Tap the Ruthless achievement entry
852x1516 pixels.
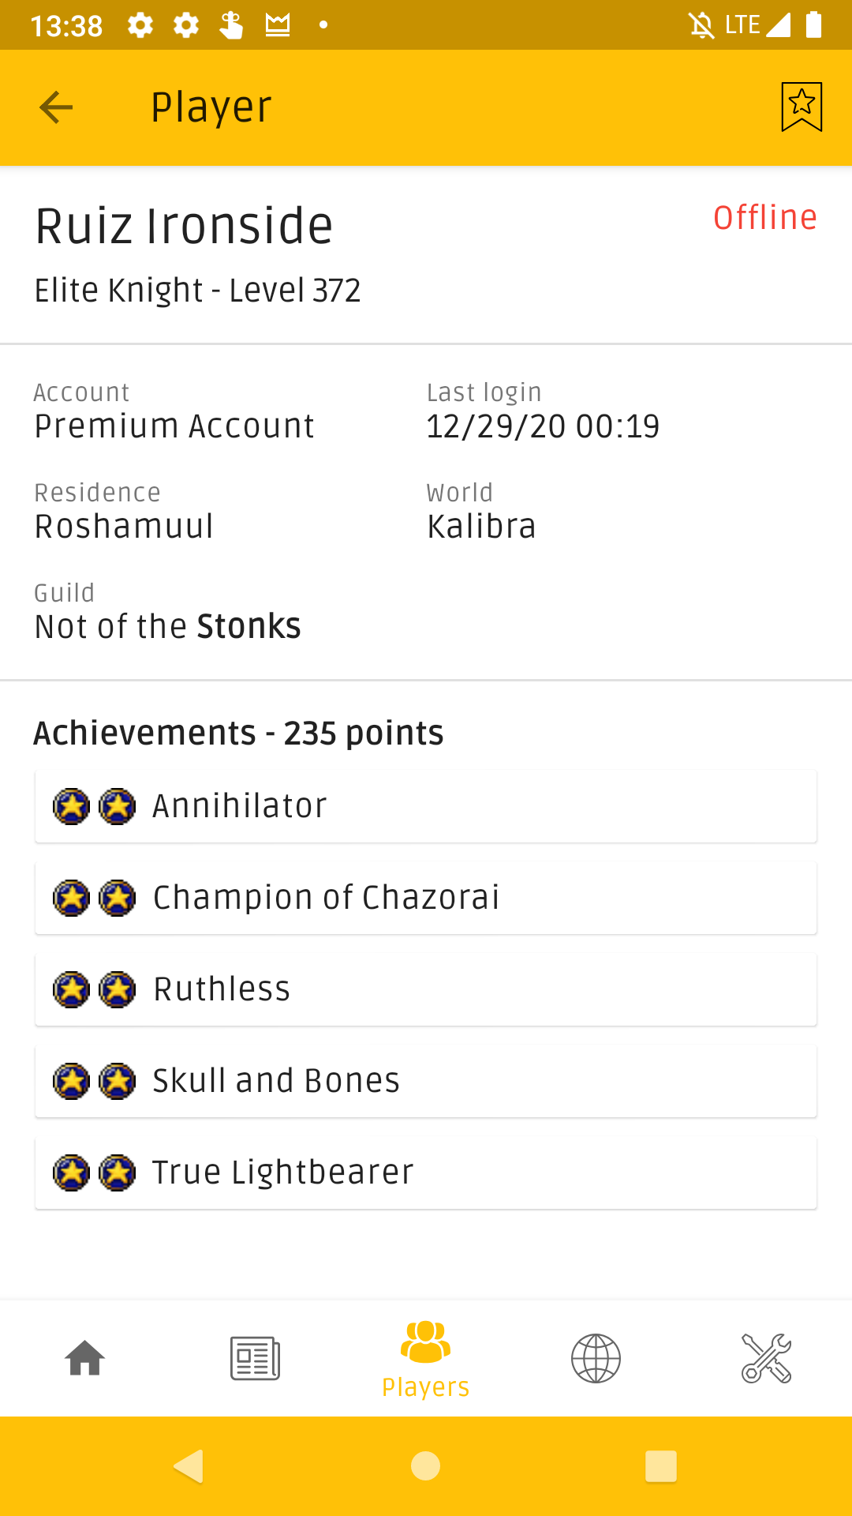click(426, 989)
